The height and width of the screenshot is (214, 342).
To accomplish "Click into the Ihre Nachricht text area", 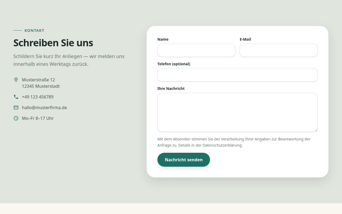I will point(238,112).
